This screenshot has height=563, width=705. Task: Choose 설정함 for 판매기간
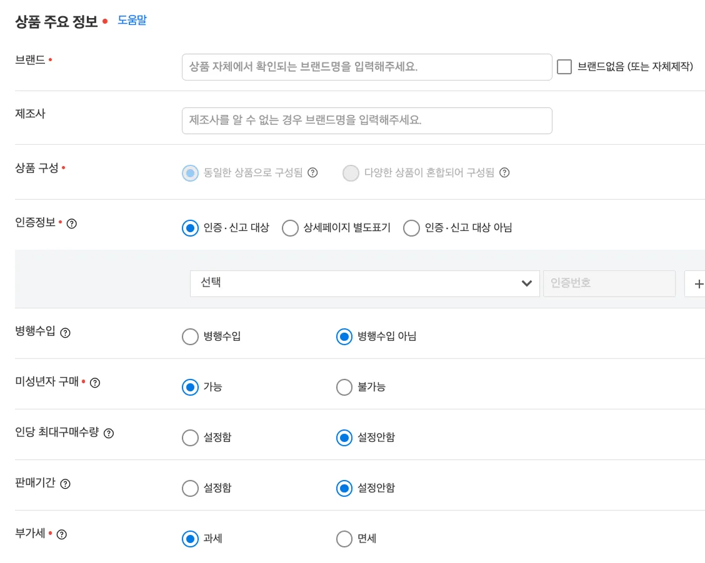coord(190,488)
